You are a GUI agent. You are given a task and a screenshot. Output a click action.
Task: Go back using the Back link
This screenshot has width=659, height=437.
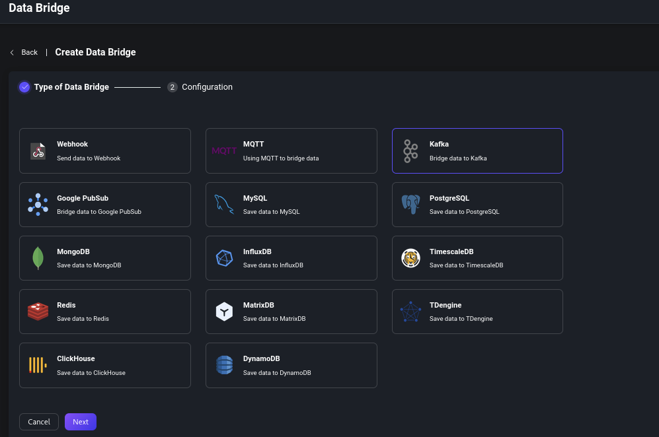29,52
